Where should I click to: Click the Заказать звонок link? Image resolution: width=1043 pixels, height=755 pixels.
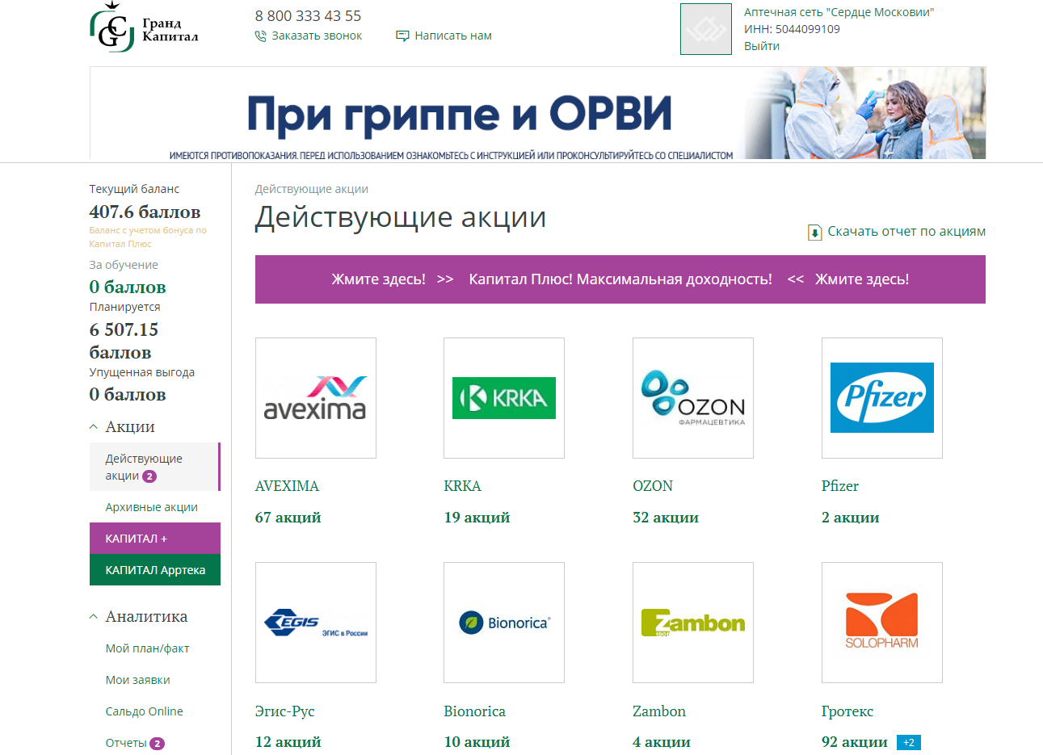317,36
